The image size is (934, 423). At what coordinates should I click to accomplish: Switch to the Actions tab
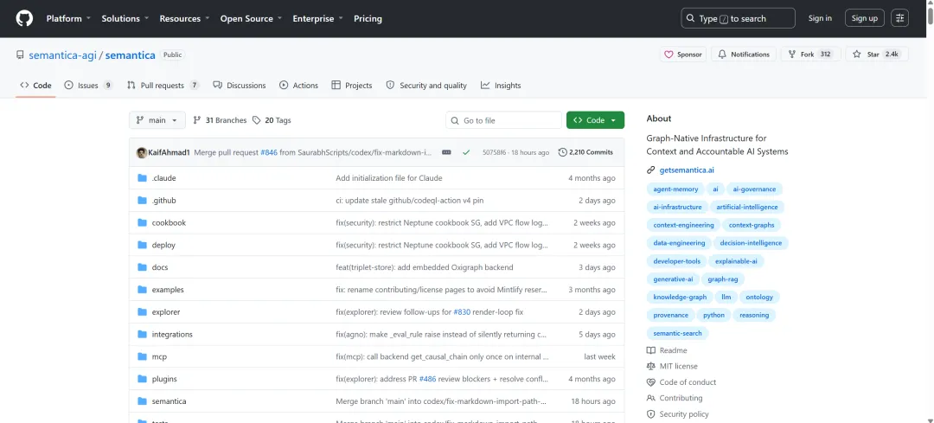299,85
